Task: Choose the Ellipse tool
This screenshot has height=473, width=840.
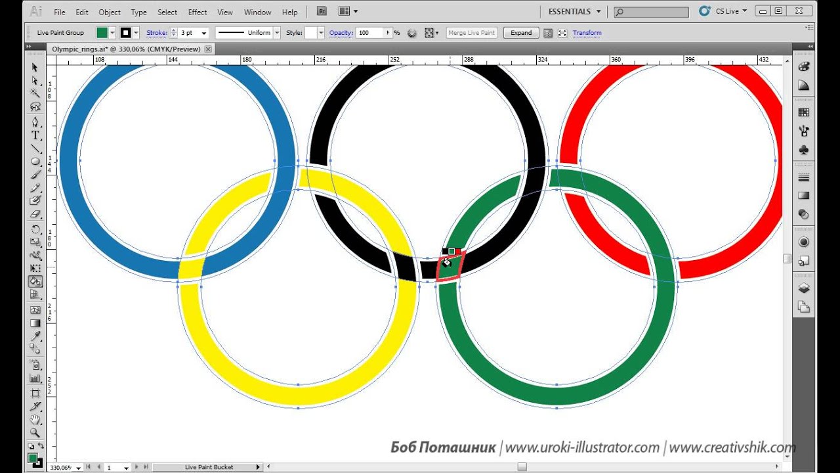Action: (x=35, y=162)
